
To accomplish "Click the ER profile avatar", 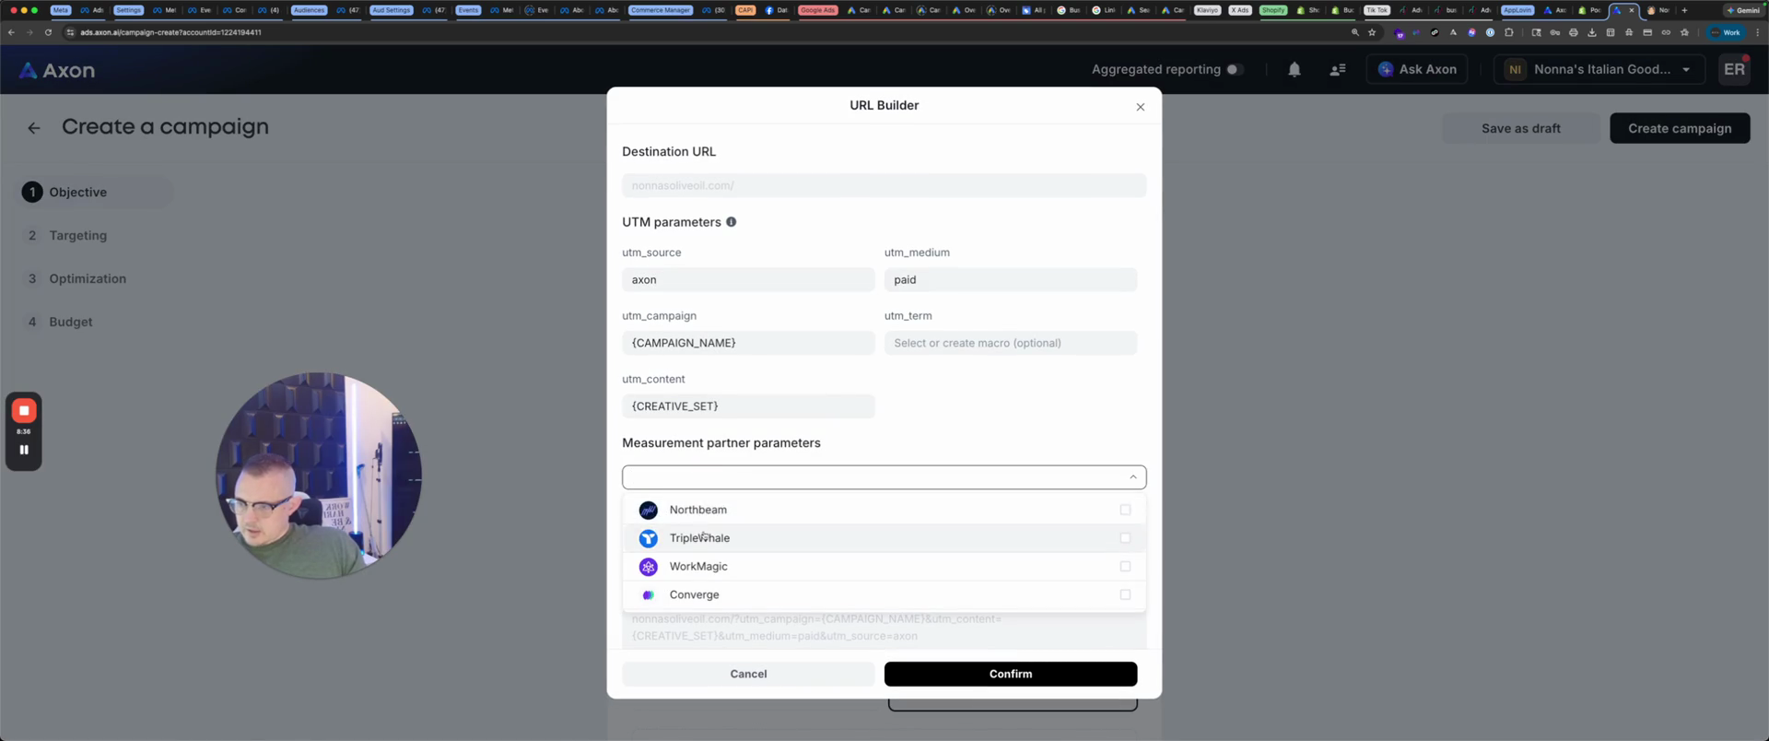I will pos(1734,69).
